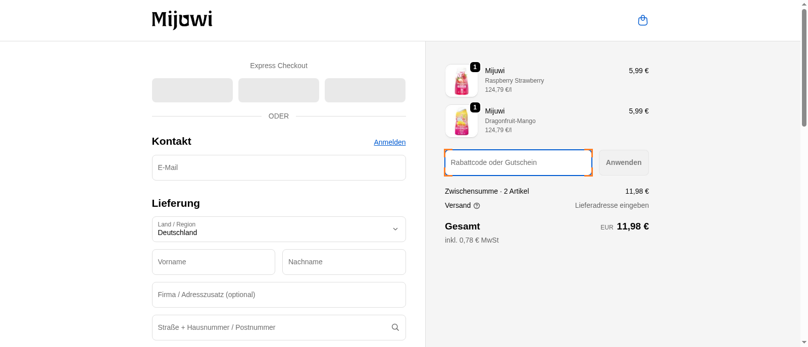Click the Raspberry Strawberry quantity badge
Viewport: 808px width, 347px height.
[x=475, y=67]
